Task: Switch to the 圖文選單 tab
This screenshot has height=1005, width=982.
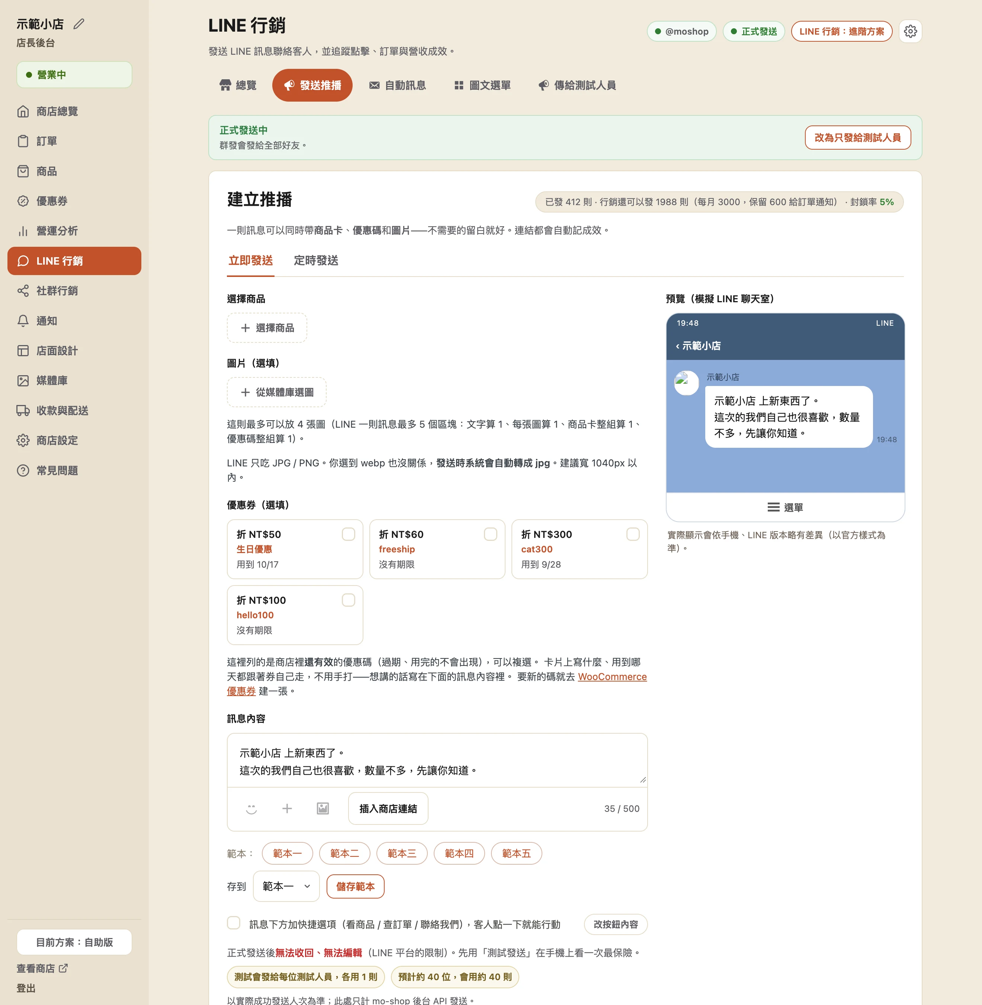Action: pos(482,85)
